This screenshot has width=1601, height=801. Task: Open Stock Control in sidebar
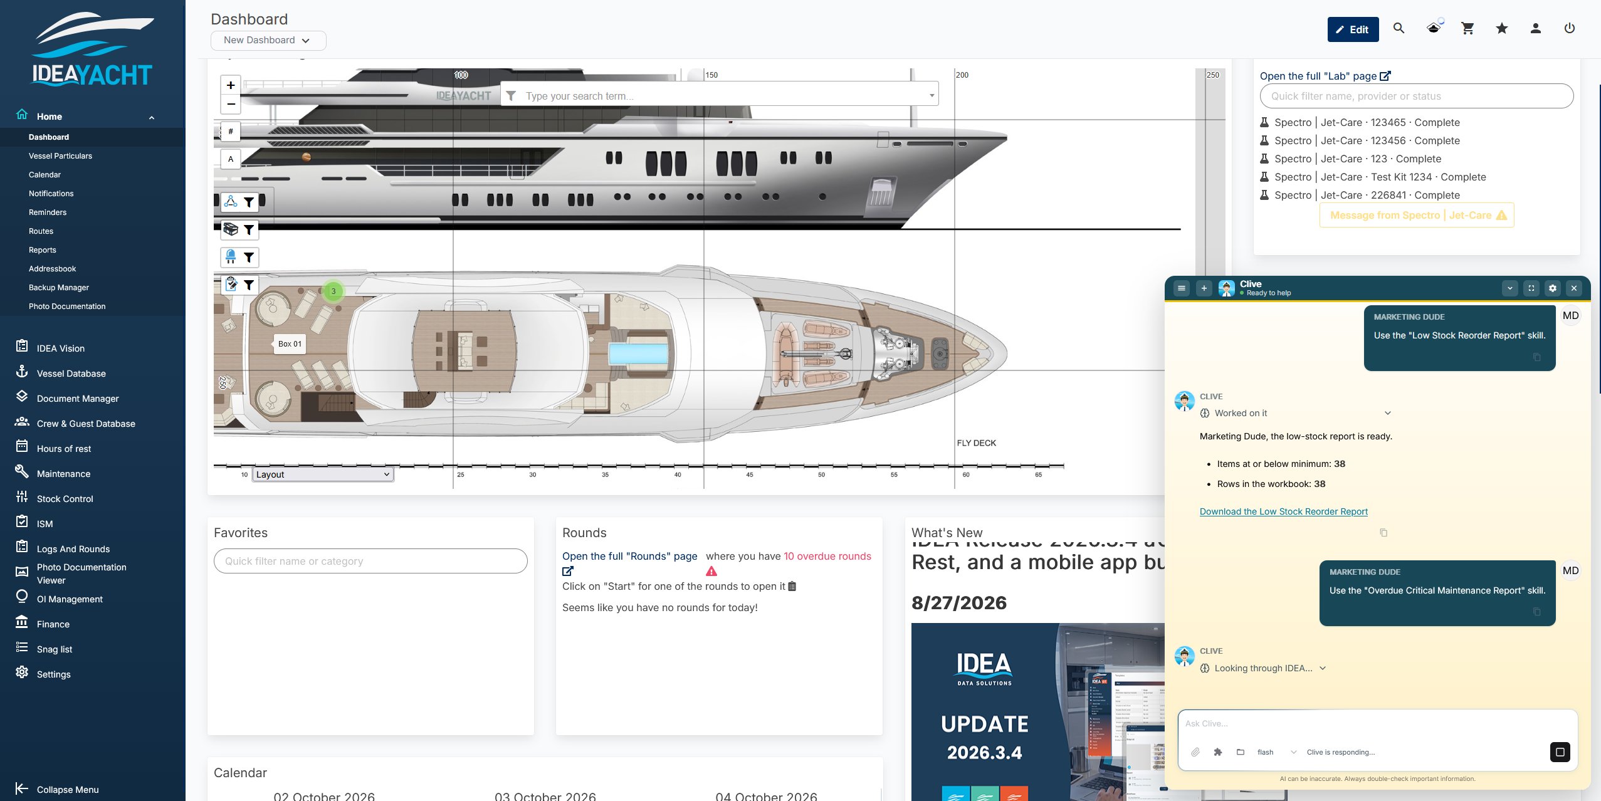point(65,499)
